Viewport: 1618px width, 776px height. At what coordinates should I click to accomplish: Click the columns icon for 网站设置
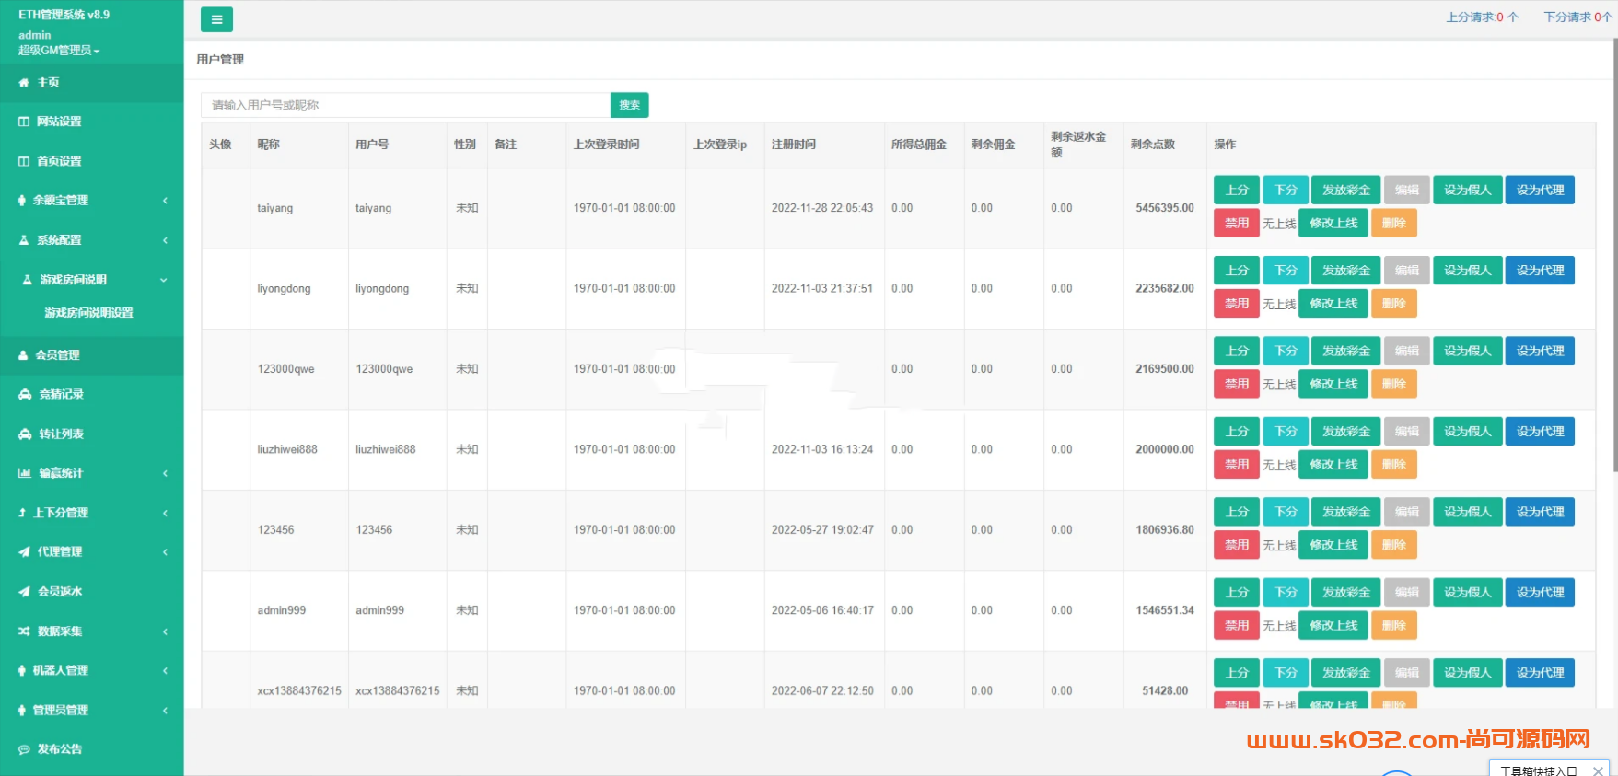tap(24, 122)
